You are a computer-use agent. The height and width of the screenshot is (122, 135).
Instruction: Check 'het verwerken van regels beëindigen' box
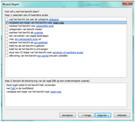[7, 36]
